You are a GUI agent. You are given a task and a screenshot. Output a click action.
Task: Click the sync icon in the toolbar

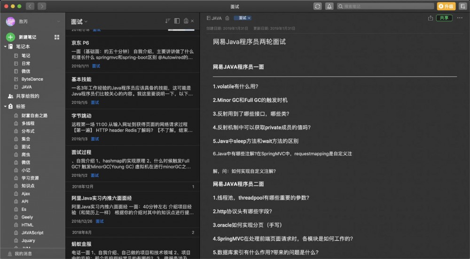[x=317, y=6]
